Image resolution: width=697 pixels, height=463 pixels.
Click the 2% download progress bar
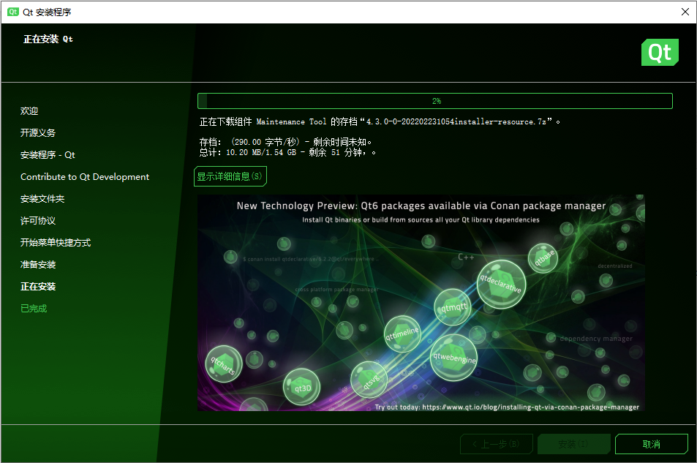click(434, 101)
